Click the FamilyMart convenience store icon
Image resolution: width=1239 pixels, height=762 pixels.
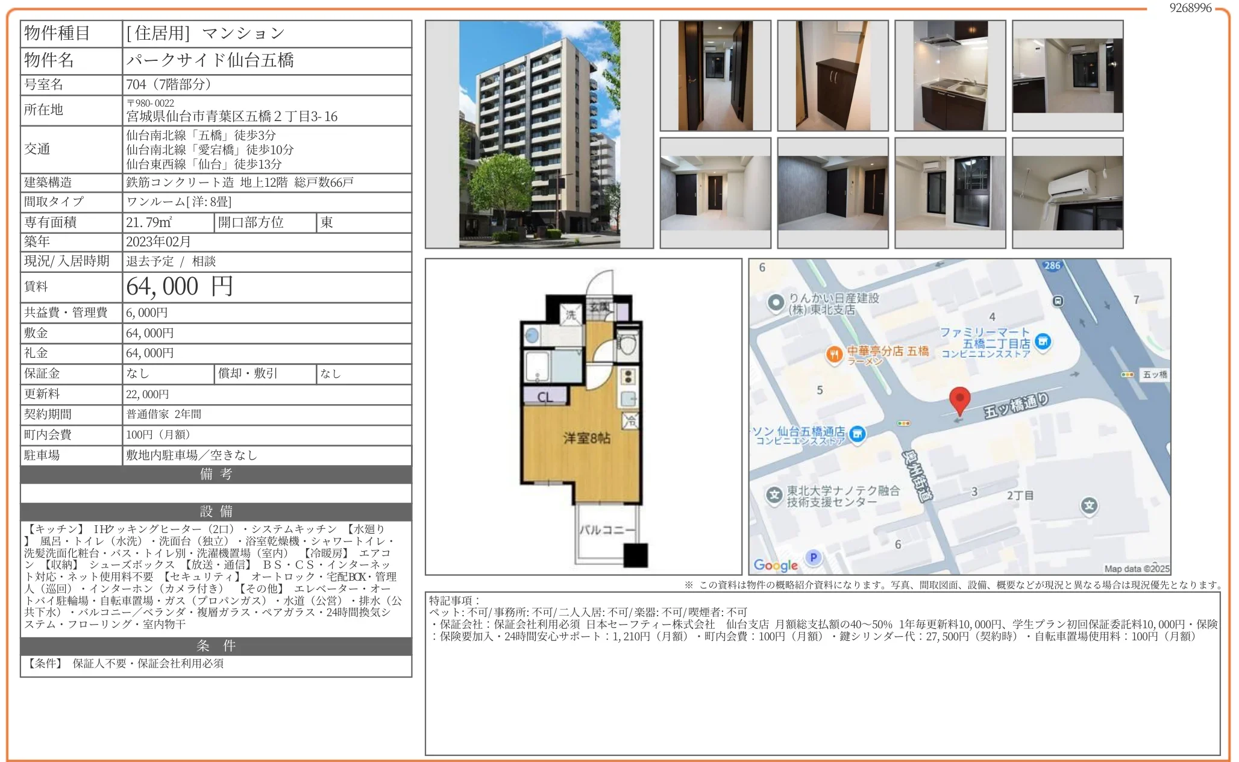tap(1043, 342)
